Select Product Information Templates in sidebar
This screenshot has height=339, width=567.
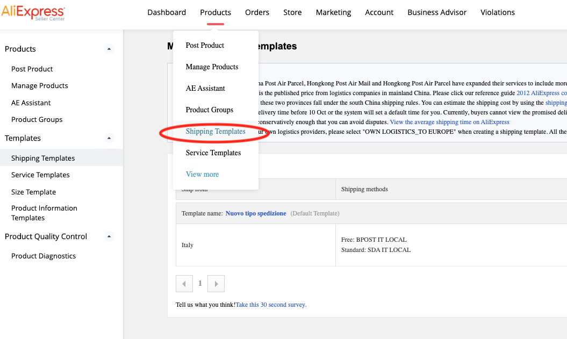coord(44,213)
